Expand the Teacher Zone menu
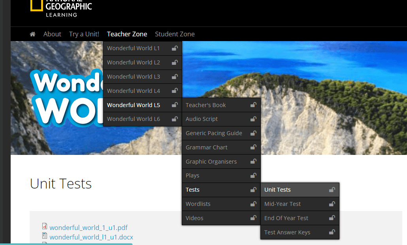The image size is (407, 245). (x=127, y=34)
